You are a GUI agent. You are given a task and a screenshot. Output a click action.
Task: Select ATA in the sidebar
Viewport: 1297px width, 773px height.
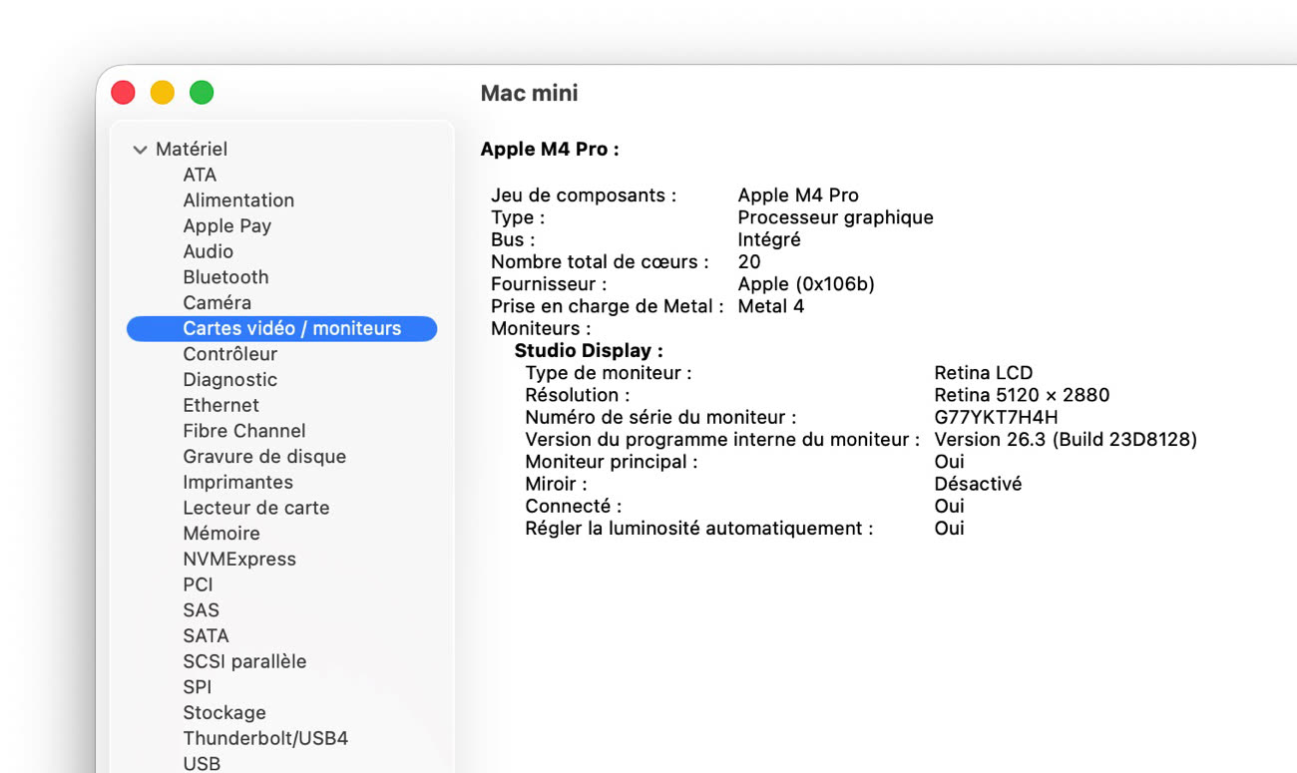coord(200,175)
